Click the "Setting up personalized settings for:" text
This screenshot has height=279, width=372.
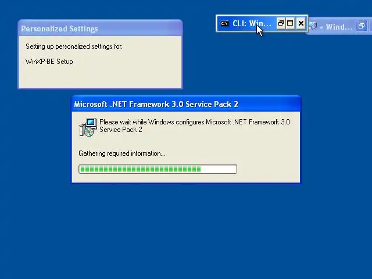[x=74, y=46]
